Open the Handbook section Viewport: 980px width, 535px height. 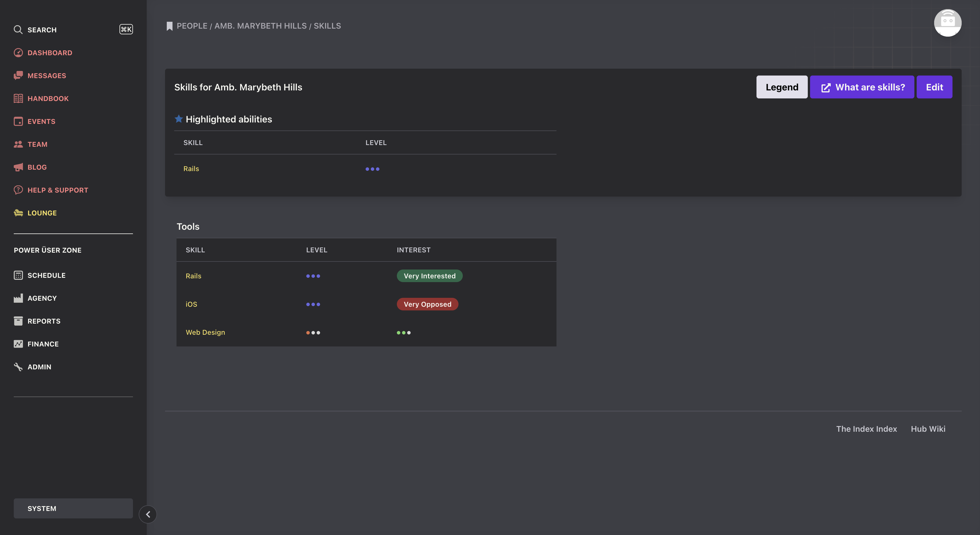tap(48, 98)
